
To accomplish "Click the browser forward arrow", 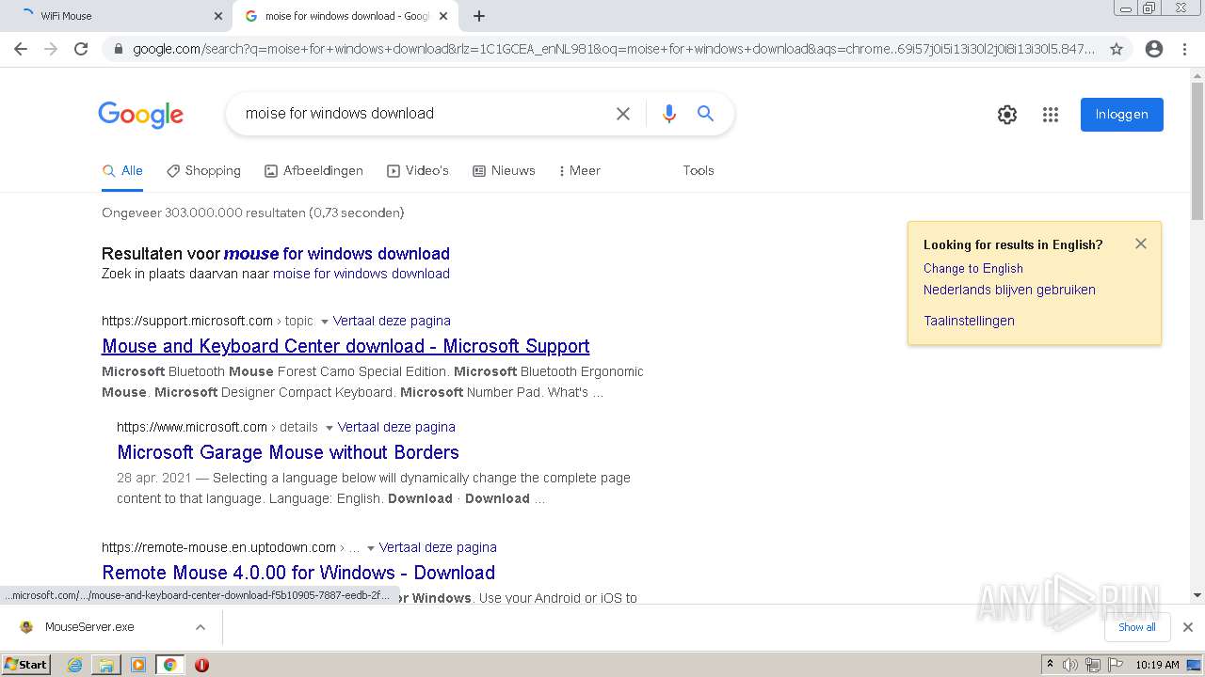I will [51, 49].
